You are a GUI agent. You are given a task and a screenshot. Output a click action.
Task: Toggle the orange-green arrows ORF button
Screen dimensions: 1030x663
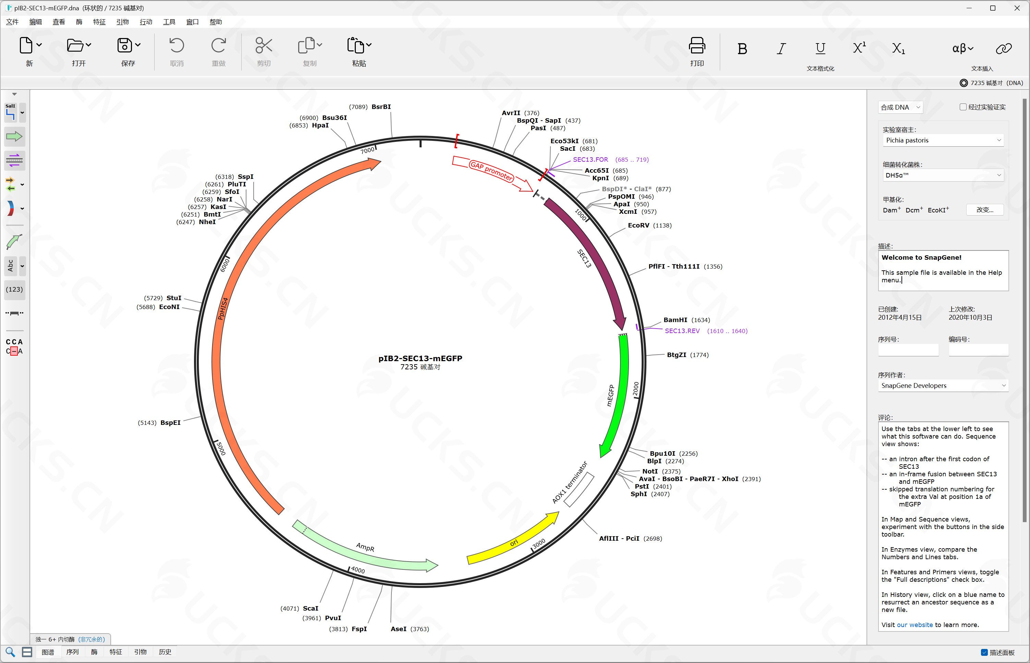click(x=11, y=184)
